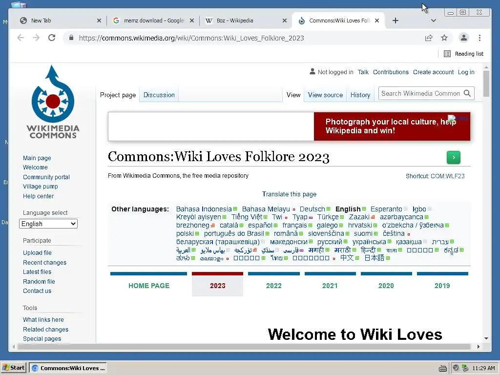
Task: Close the Boz Wikipedia tab
Action: pyautogui.click(x=285, y=21)
